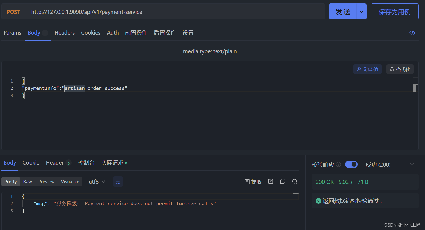
Task: Click the 5.02 s response time
Action: [346, 182]
